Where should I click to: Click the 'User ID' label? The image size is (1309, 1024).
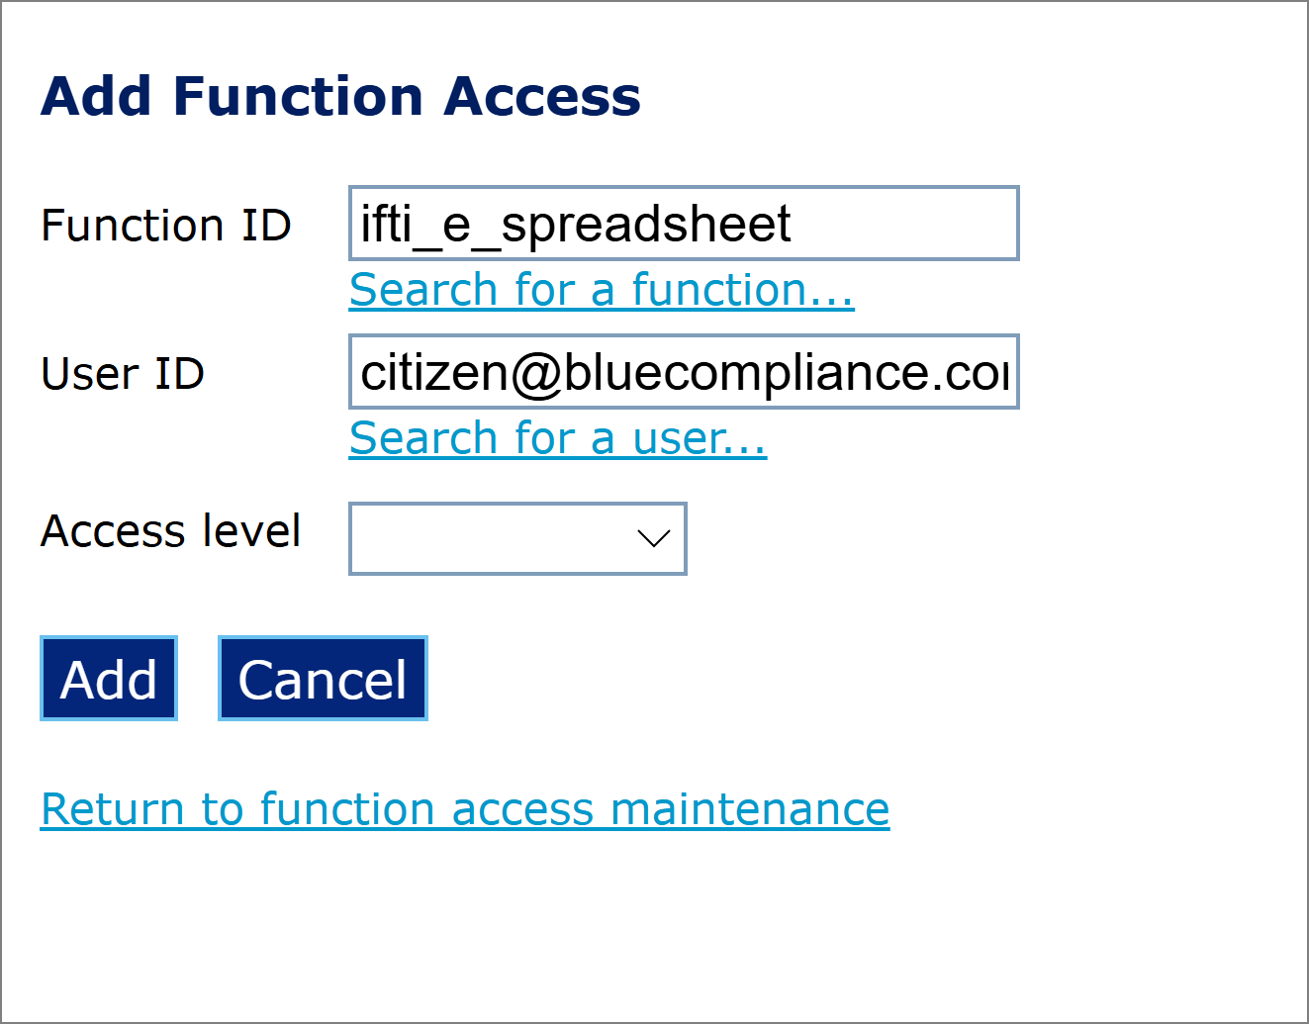point(123,374)
